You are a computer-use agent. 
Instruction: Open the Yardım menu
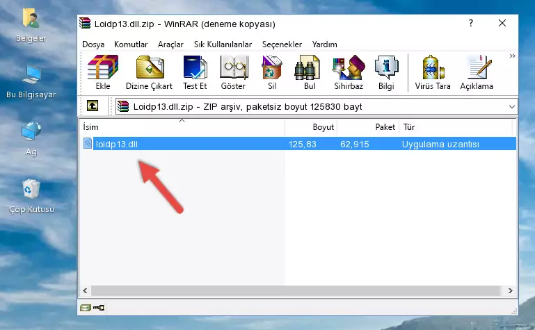coord(324,44)
